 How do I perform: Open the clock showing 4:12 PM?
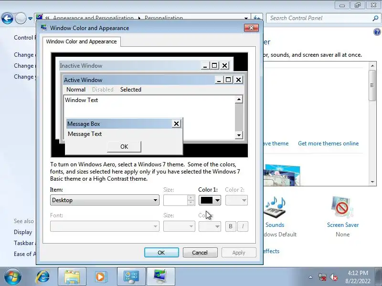pos(358,277)
